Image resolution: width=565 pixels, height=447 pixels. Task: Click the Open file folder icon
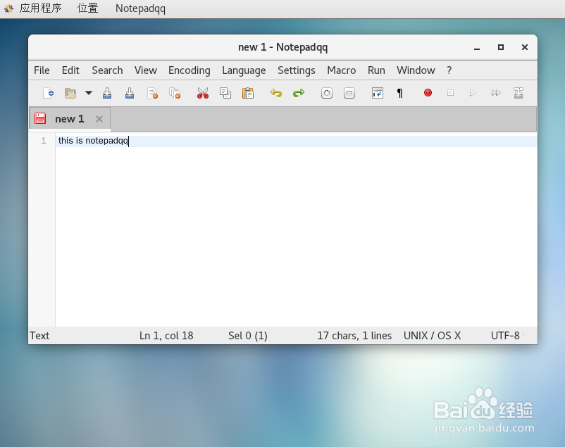click(x=70, y=93)
